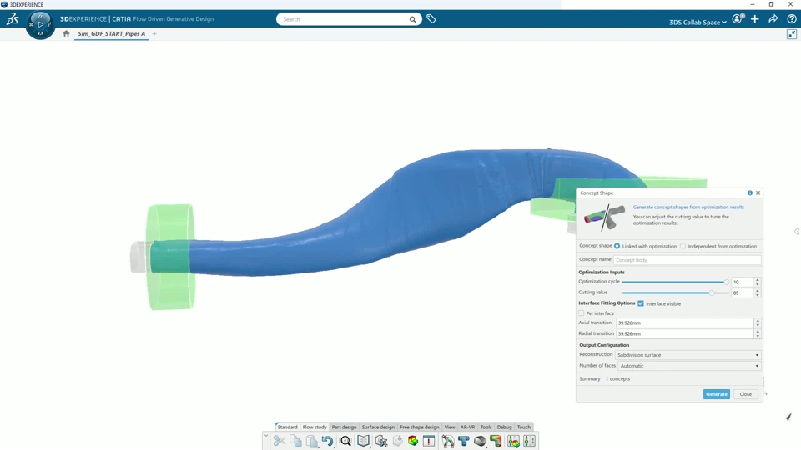Click the Axial transition value field
This screenshot has width=801, height=450.
click(684, 323)
